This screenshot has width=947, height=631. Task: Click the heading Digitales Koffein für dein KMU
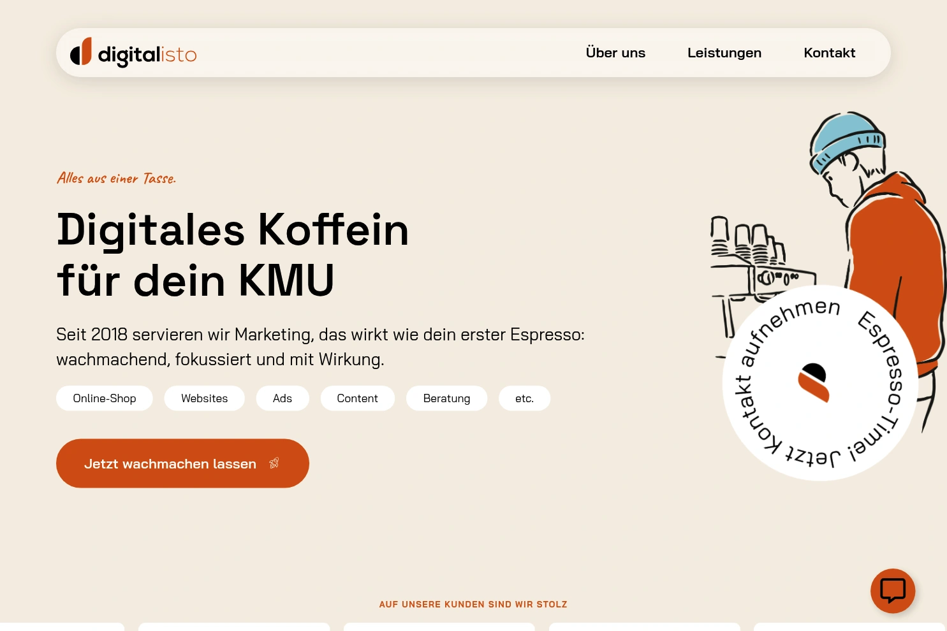[x=233, y=254]
